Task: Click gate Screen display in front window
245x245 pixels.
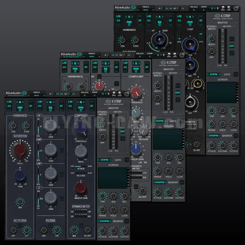Action: click(113, 178)
